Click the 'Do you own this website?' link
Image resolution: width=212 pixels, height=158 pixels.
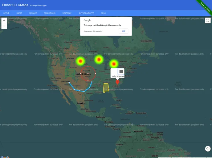(x=93, y=31)
